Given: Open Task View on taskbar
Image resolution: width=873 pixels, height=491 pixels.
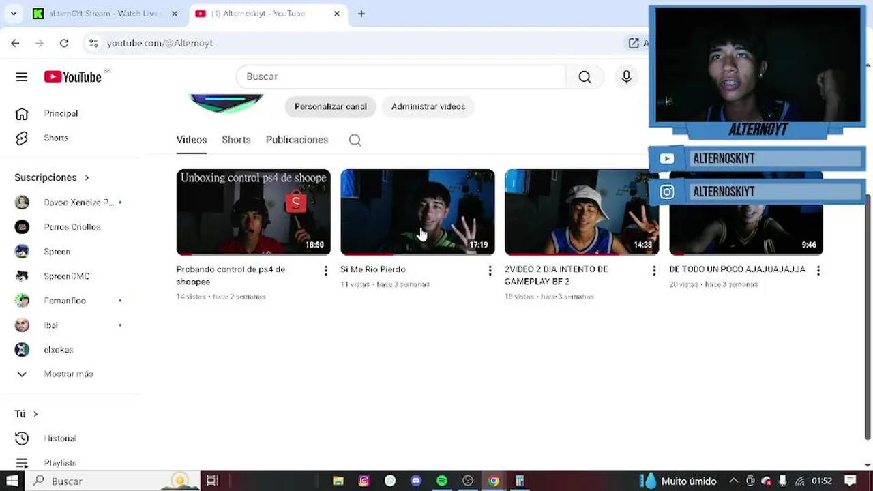Looking at the screenshot, I should click(212, 481).
